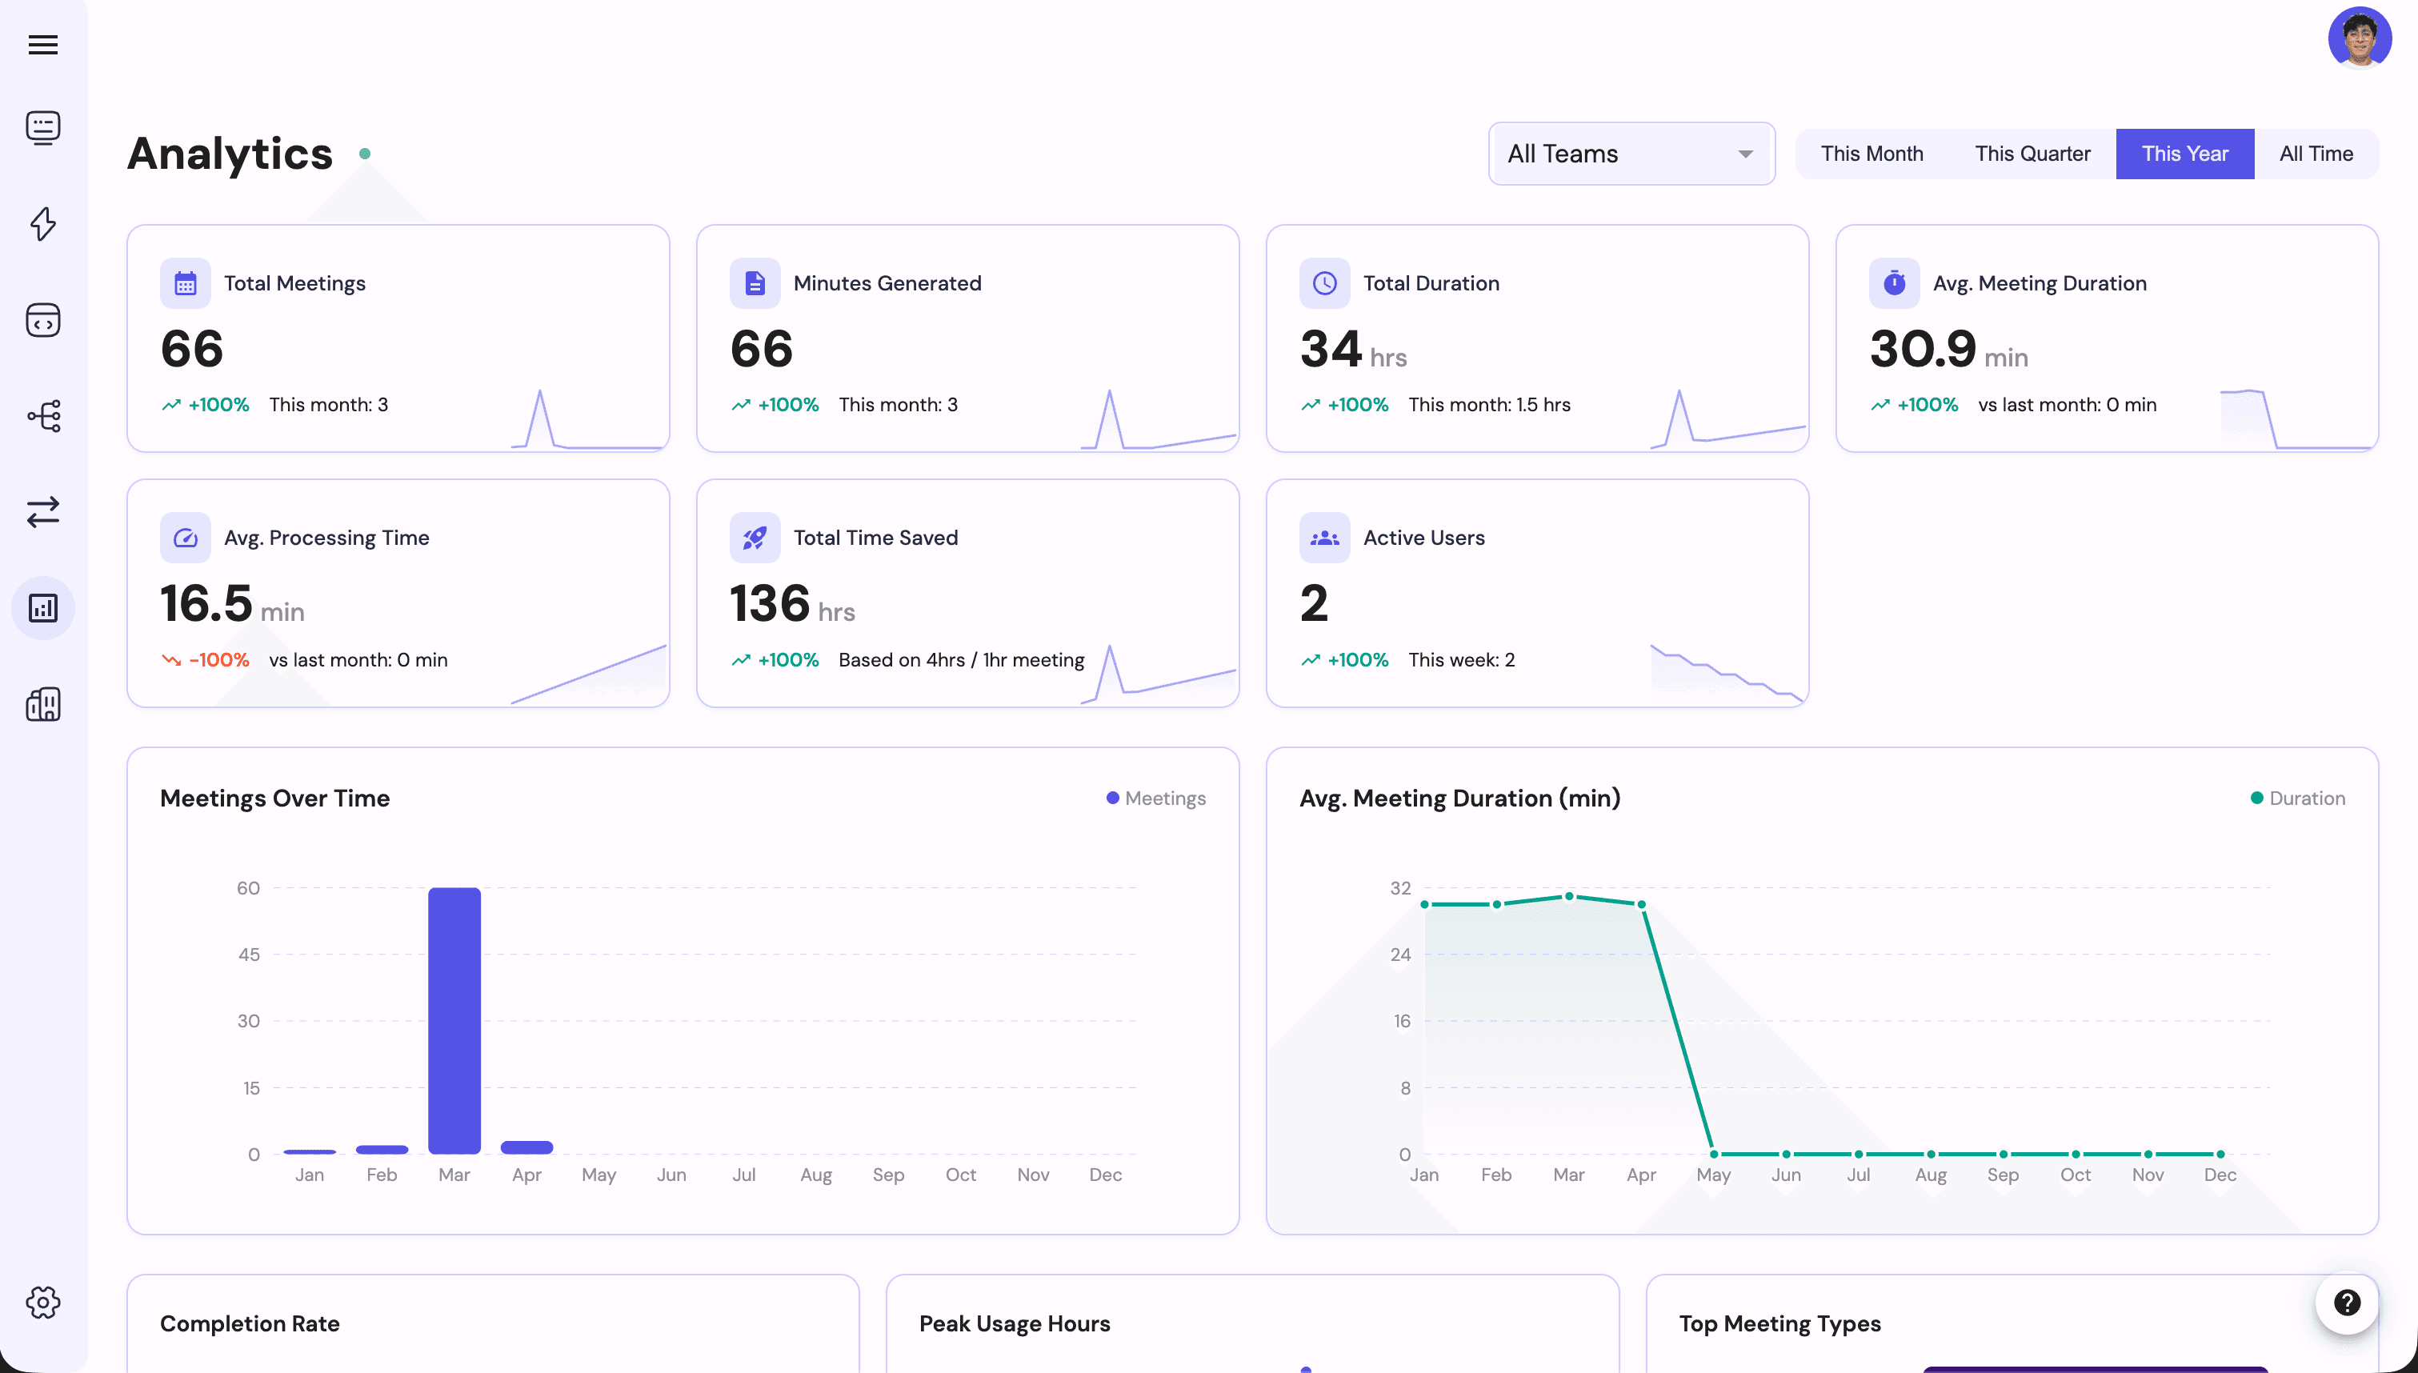Click the Duration legend in meeting duration chart

[2297, 798]
